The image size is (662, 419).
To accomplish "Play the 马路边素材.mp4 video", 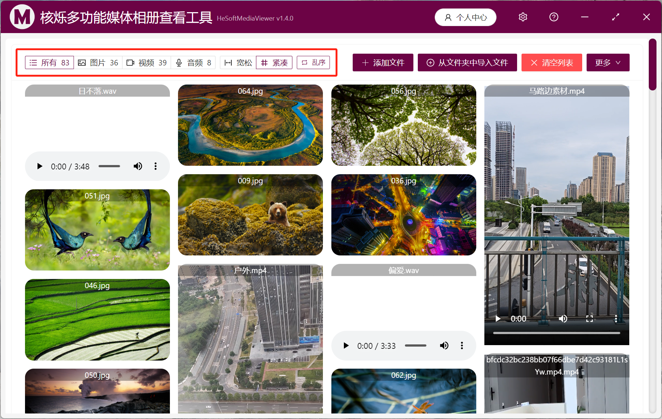I will [x=498, y=319].
